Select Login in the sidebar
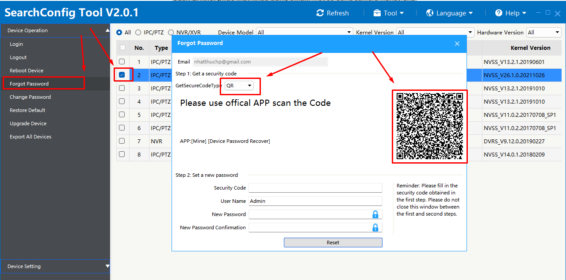This screenshot has height=280, width=566. point(16,44)
